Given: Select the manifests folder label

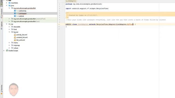Looking at the screenshot, I should [x=14, y=3].
